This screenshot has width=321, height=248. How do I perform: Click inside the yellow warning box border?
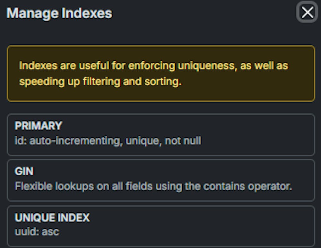(x=160, y=73)
